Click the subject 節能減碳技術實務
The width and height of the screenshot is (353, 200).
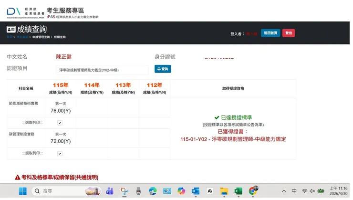pyautogui.click(x=23, y=104)
